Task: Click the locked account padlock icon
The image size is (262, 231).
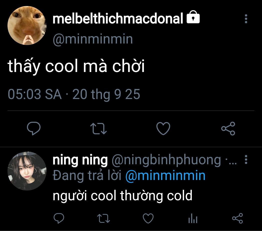Action: [x=193, y=17]
